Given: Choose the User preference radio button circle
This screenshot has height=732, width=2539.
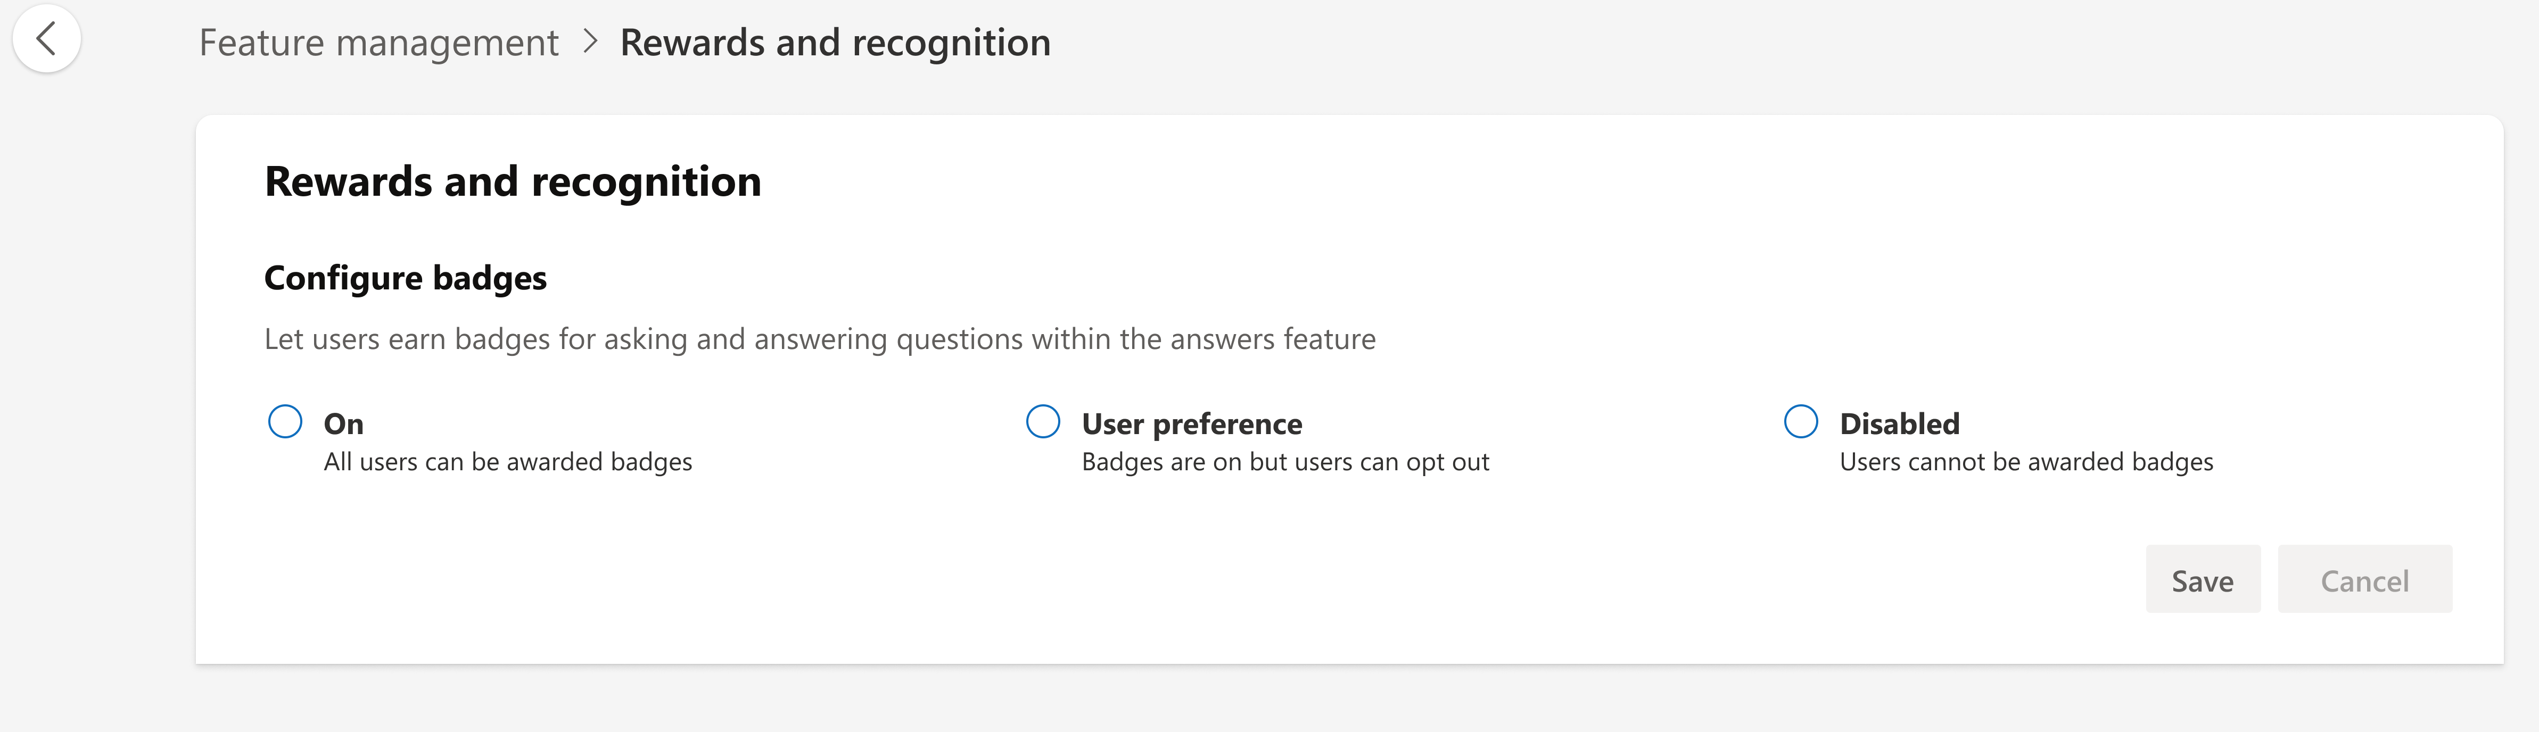Looking at the screenshot, I should coord(1043,422).
